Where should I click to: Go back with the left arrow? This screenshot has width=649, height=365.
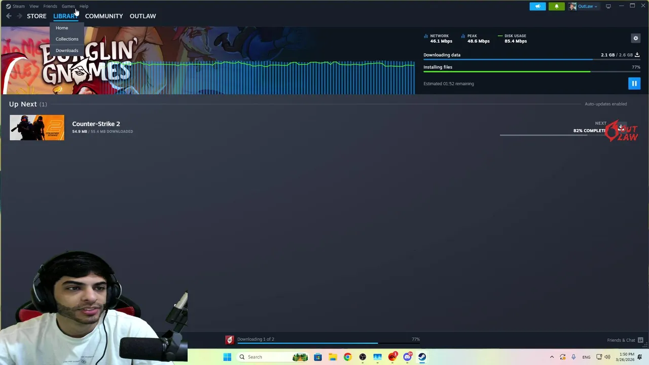click(9, 16)
